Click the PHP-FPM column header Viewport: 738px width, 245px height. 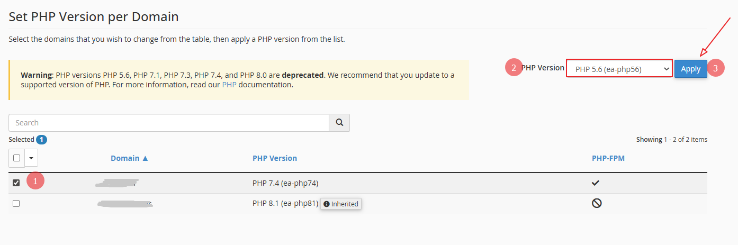coord(608,158)
